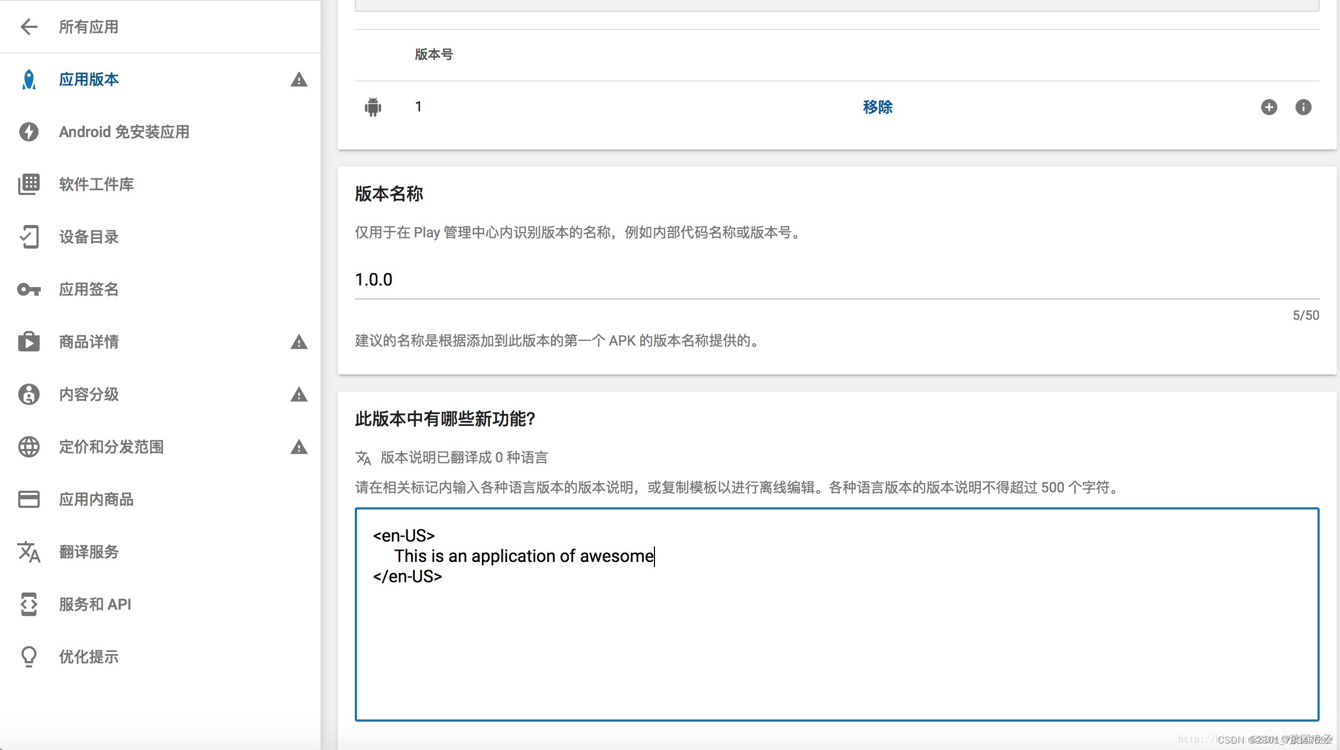Click the 此版本中有哪些新功能? heading

click(445, 419)
